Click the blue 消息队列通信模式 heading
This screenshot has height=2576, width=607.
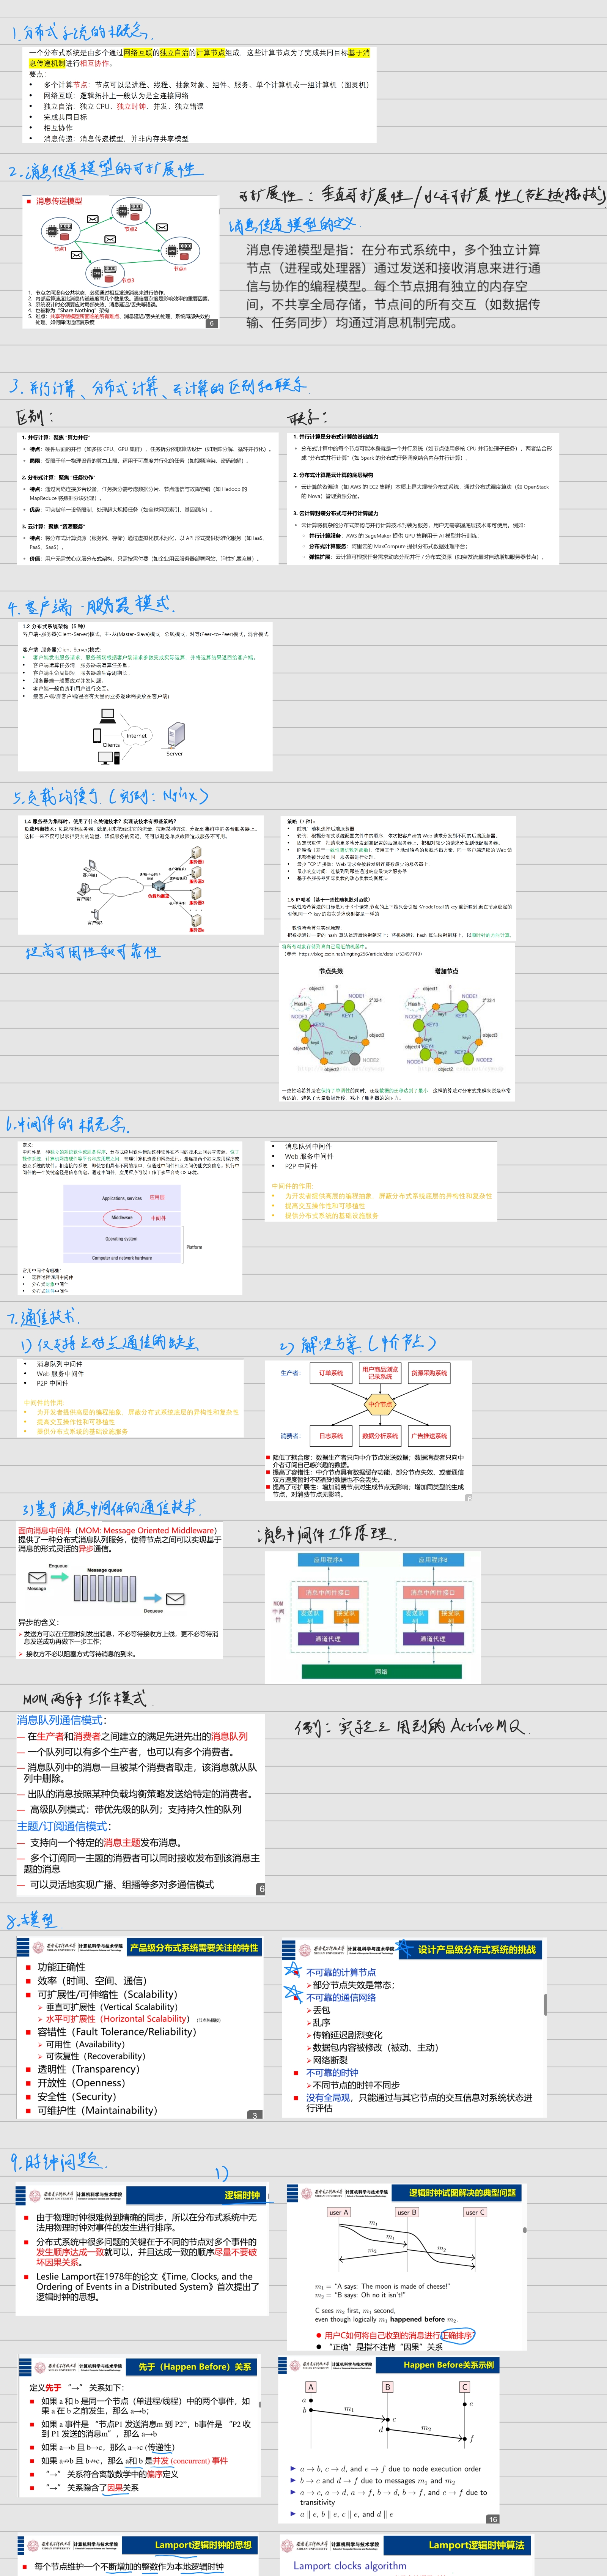(x=61, y=1720)
